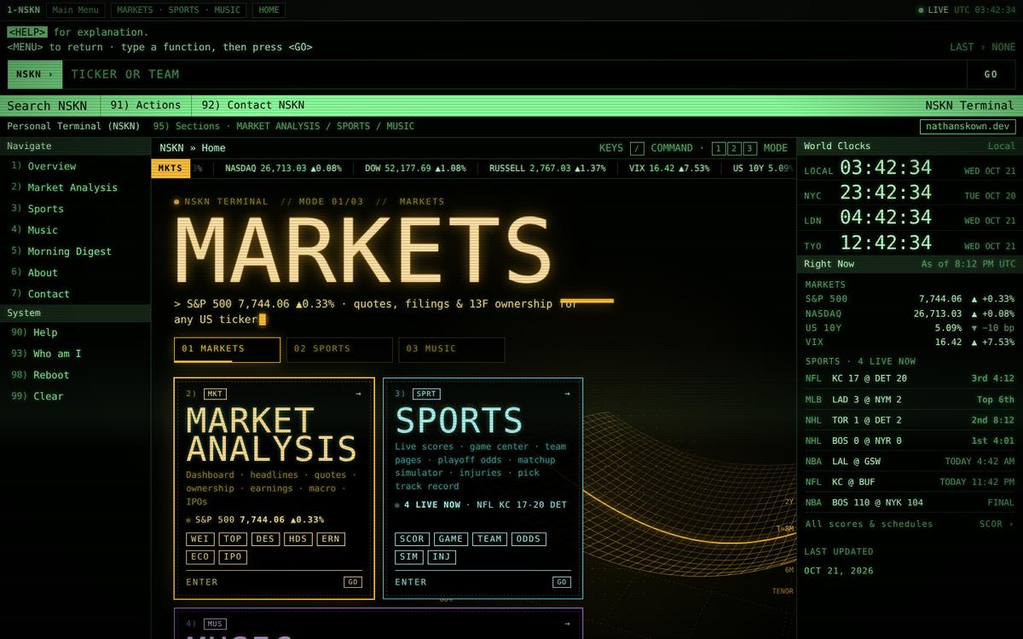1023x639 pixels.
Task: Click Local label in World Clocks
Action: (1002, 147)
